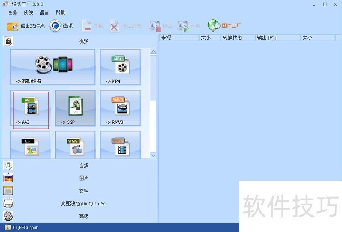342x232 pixels.
Task: Select the -> 3GP conversion tile
Action: click(x=75, y=108)
